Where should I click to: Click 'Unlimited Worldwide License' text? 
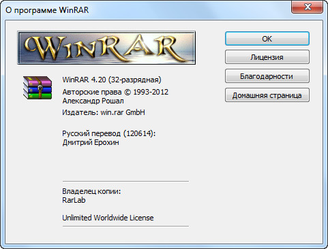pyautogui.click(x=108, y=218)
